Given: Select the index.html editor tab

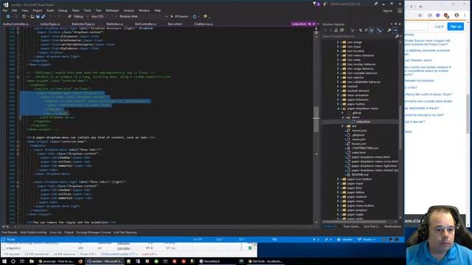Looking at the screenshot, I should coord(299,24).
